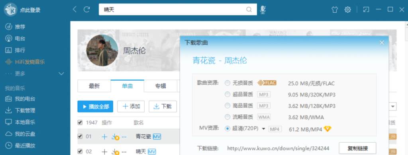
Task: Click the MV badge beside 青花瓷
Action: tap(157, 137)
